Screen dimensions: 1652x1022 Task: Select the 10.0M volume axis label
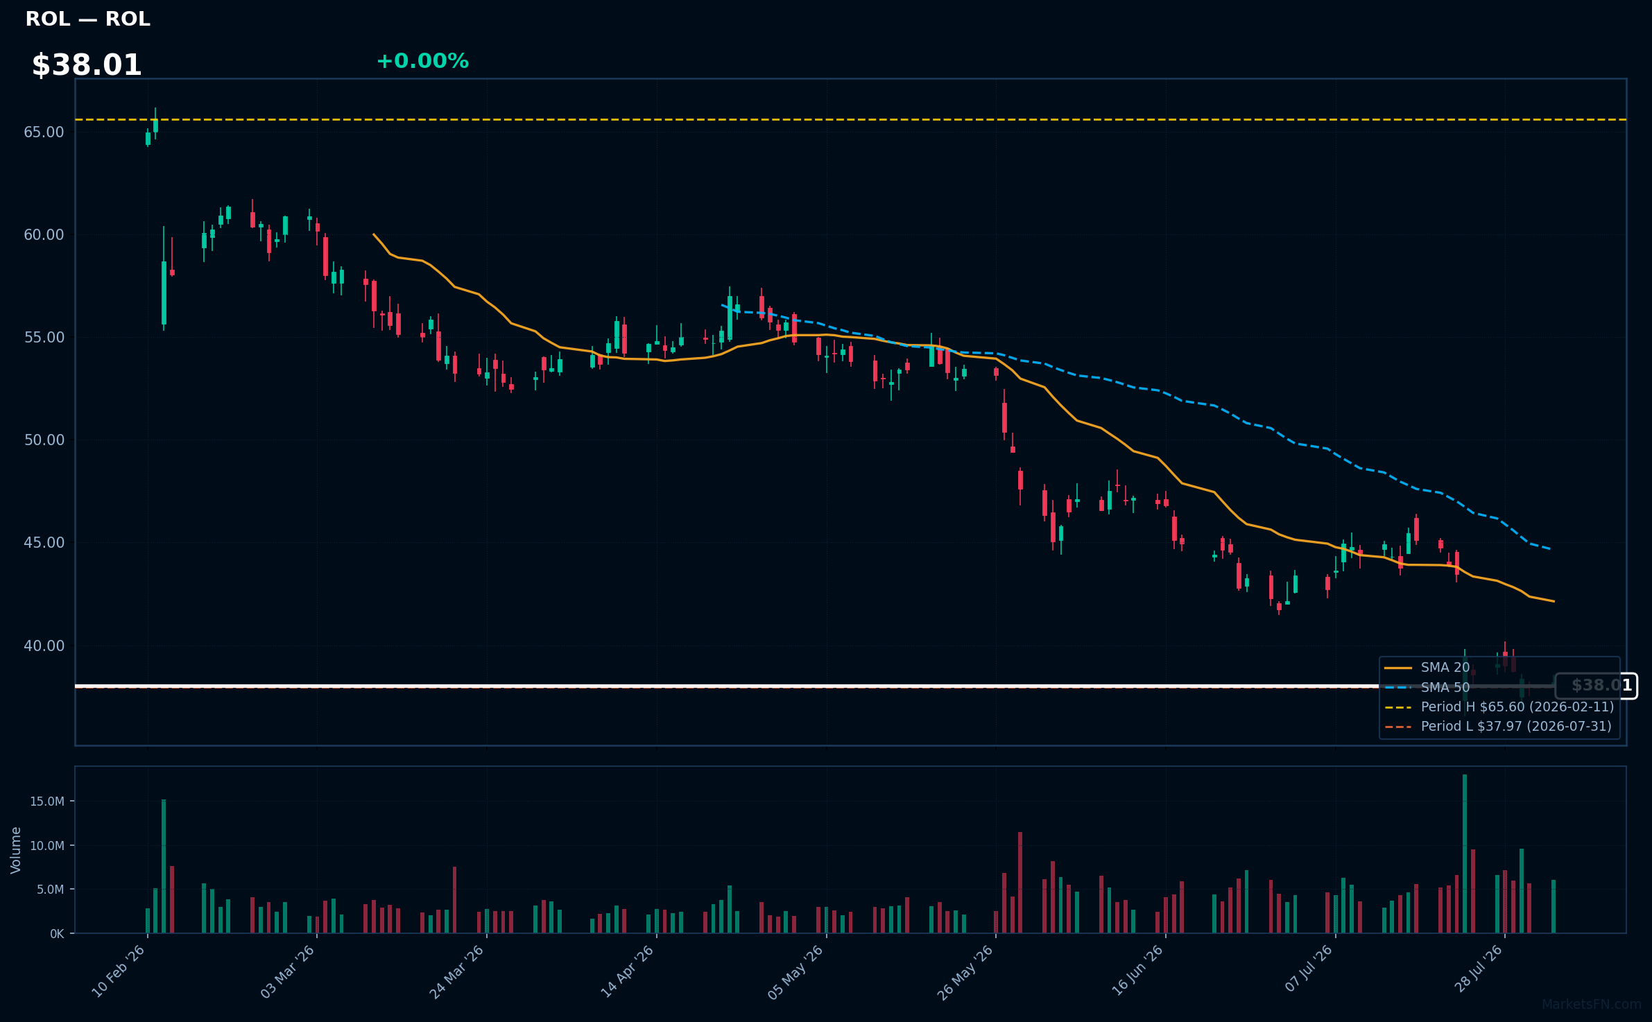47,846
